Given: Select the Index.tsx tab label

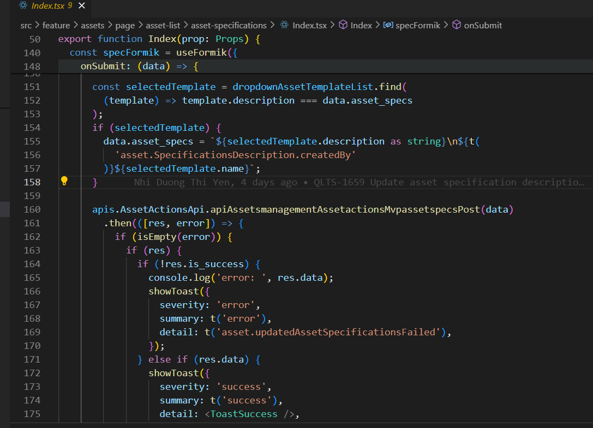Looking at the screenshot, I should [48, 5].
